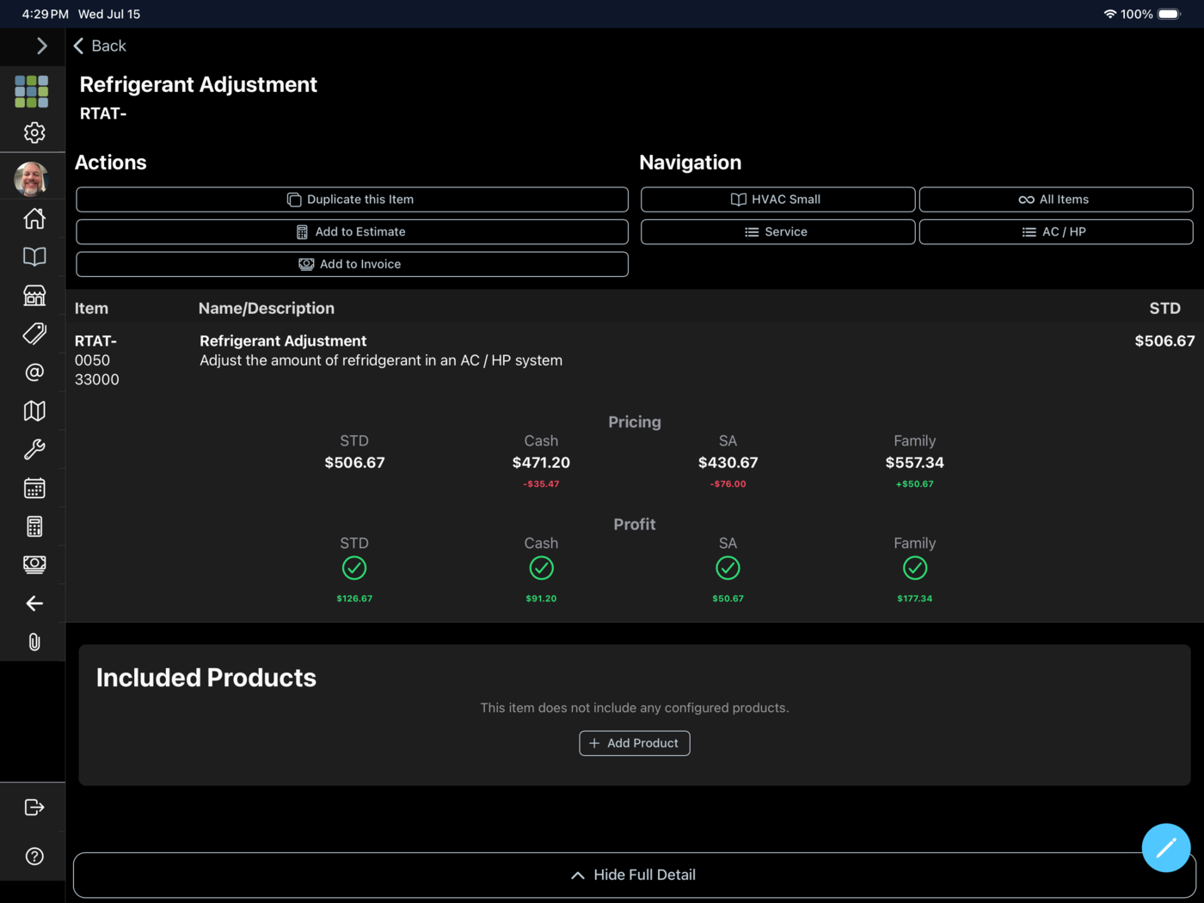Open the price book icon in sidebar
The width and height of the screenshot is (1204, 903).
tap(34, 256)
